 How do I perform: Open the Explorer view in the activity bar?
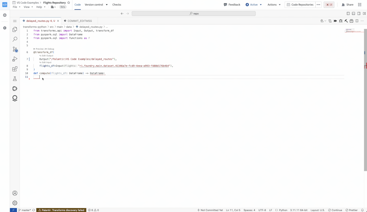coord(15,30)
